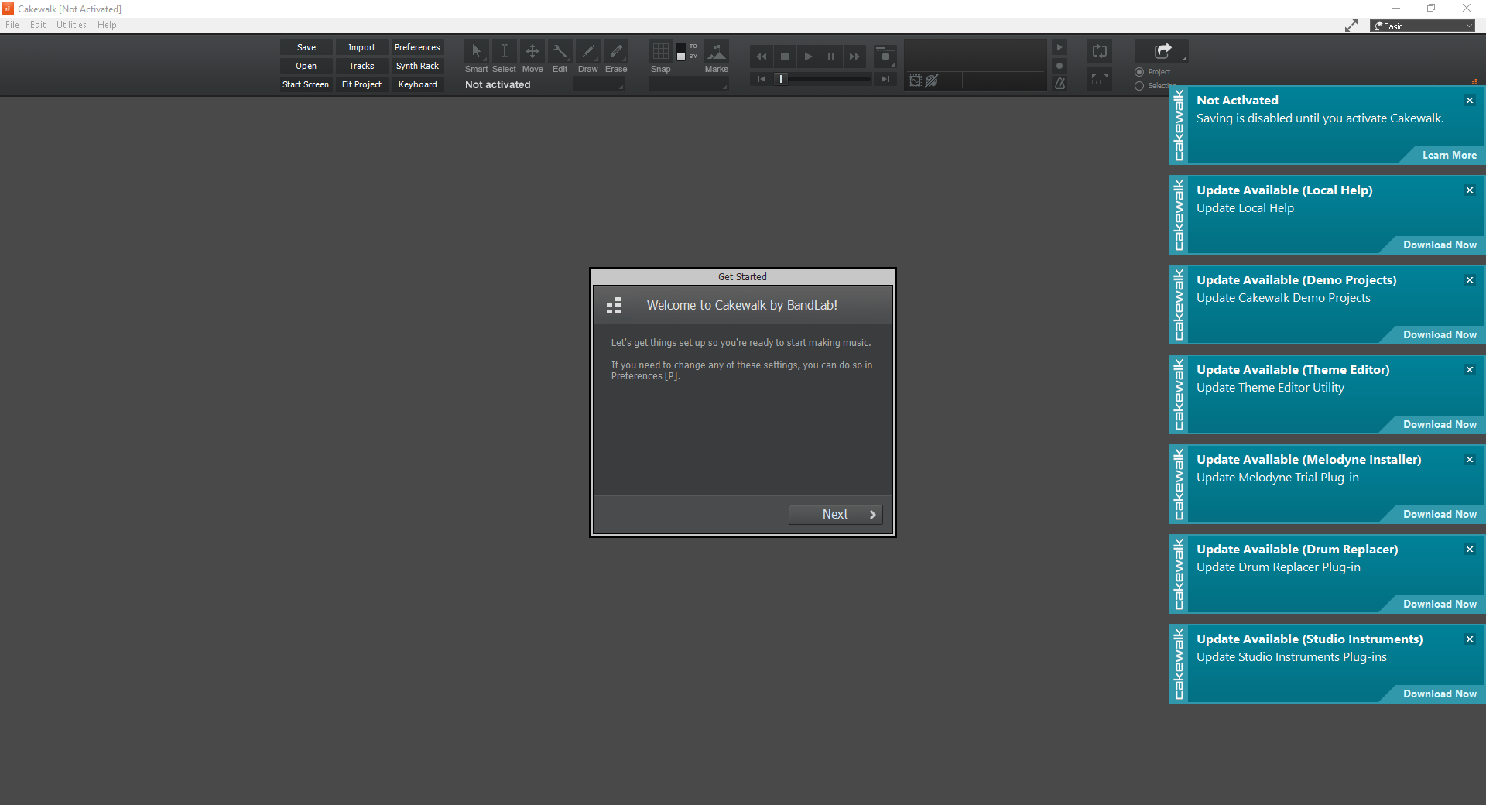Click Fit Project button
The image size is (1486, 805).
(361, 84)
